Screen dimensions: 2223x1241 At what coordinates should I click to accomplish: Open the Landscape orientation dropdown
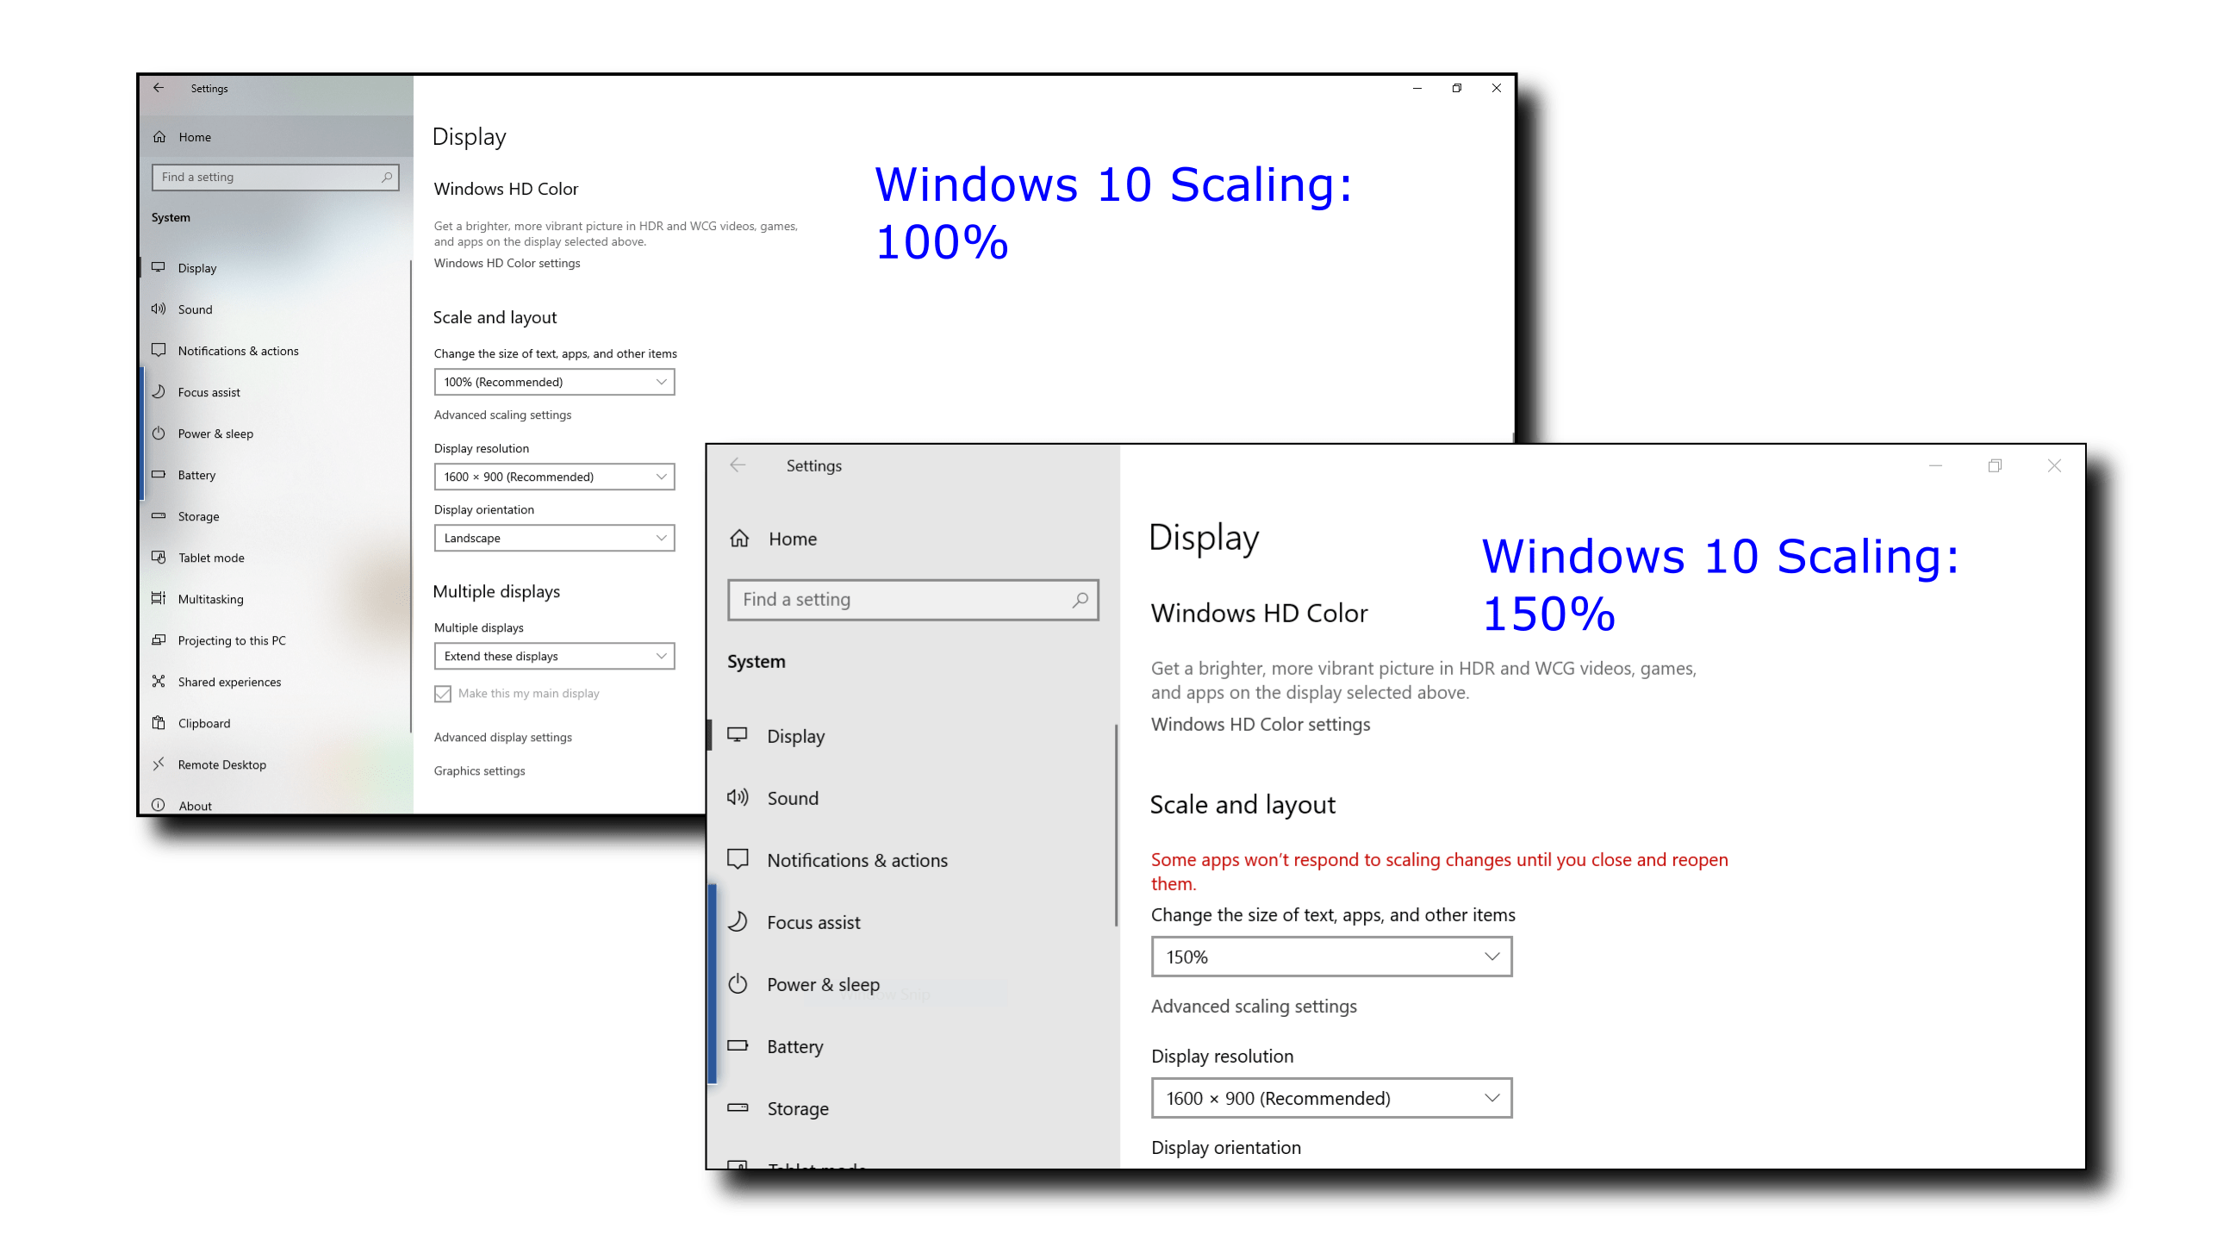[x=554, y=539]
